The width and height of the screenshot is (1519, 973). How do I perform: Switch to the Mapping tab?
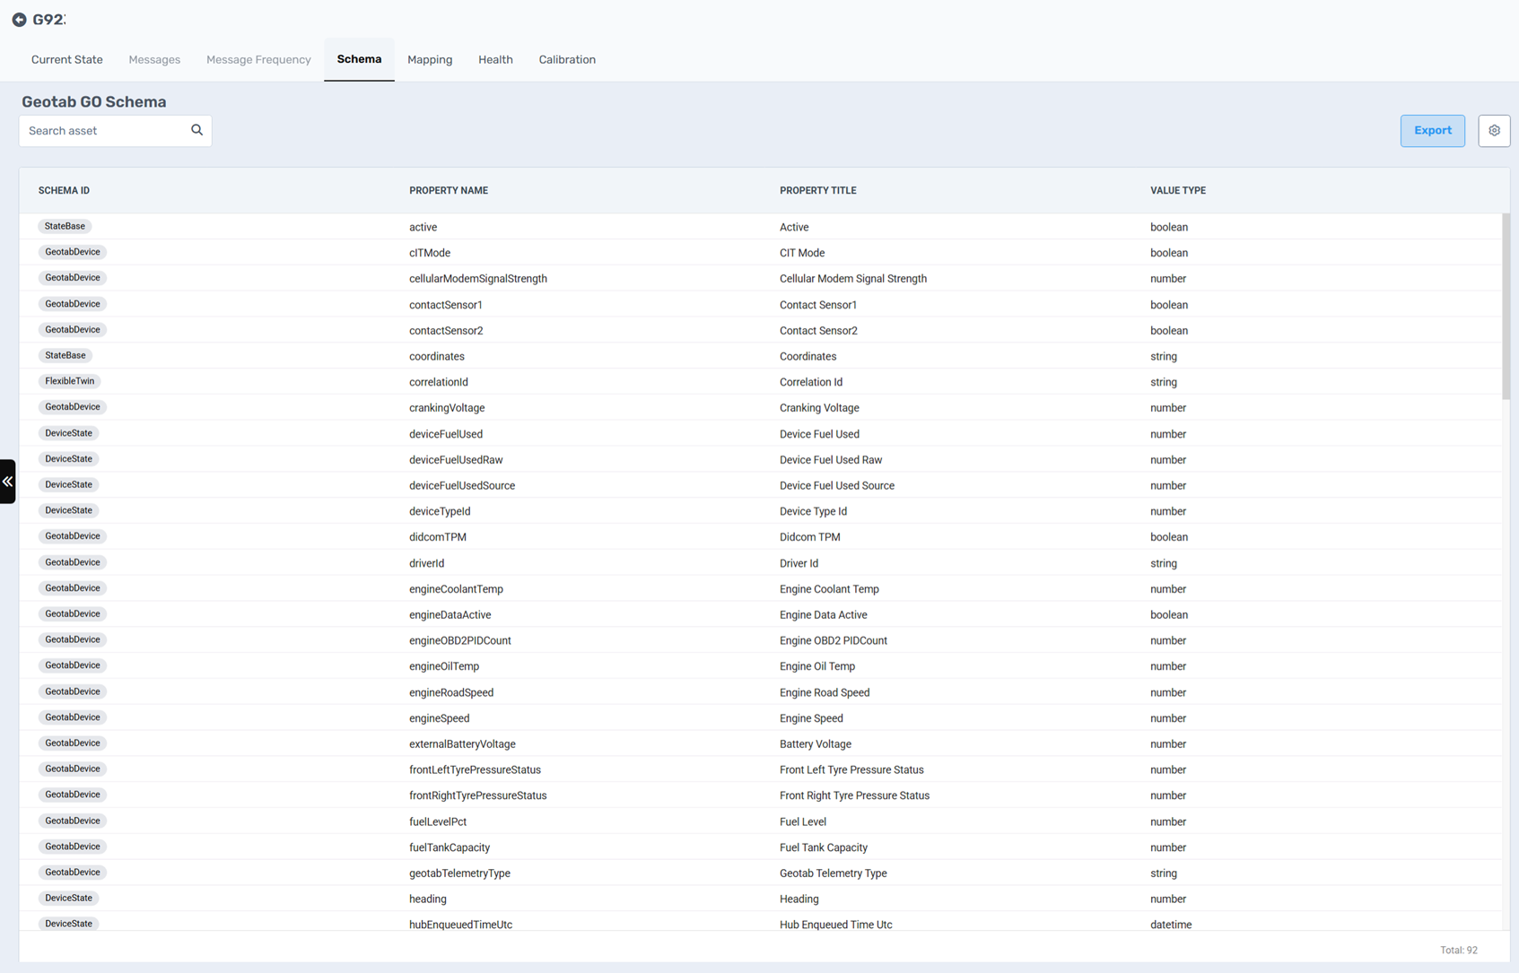point(430,60)
